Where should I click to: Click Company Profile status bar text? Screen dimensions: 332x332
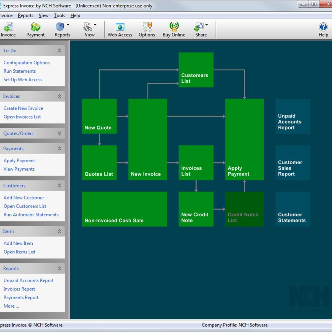tap(235, 325)
